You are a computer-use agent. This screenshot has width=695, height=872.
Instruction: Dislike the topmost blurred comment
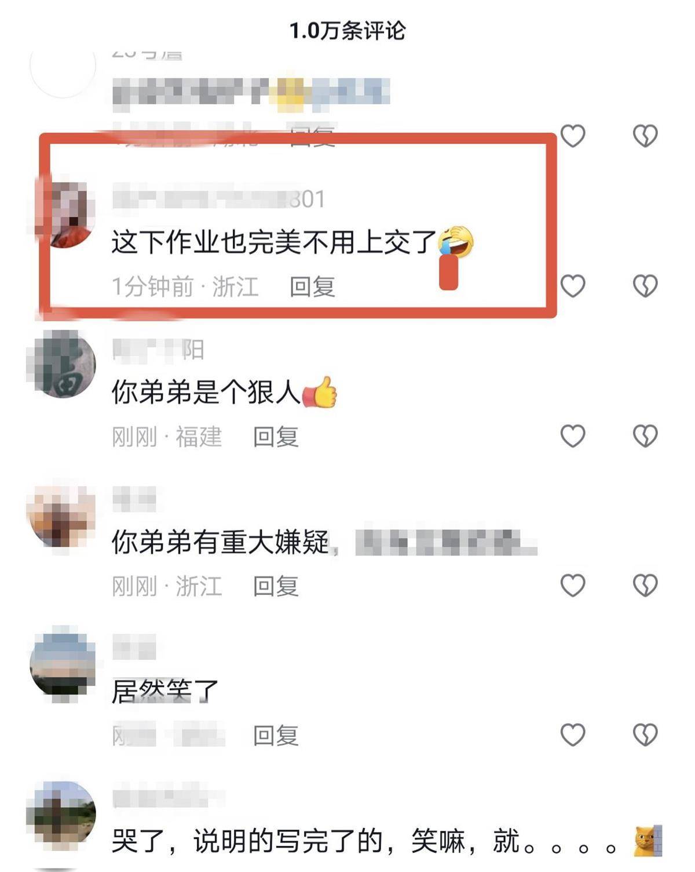click(645, 136)
